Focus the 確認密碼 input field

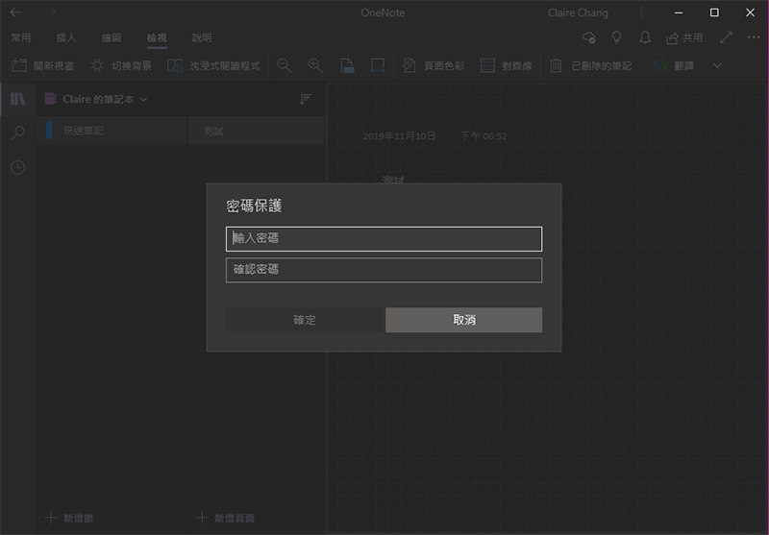(384, 270)
